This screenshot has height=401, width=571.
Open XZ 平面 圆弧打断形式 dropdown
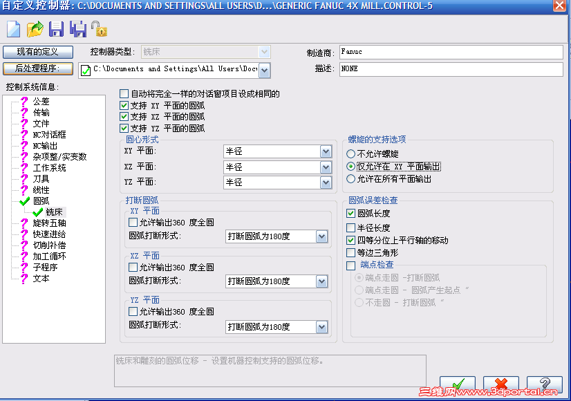click(322, 281)
